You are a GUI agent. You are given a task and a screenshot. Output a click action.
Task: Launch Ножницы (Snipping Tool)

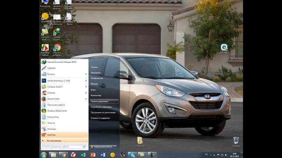65,129
